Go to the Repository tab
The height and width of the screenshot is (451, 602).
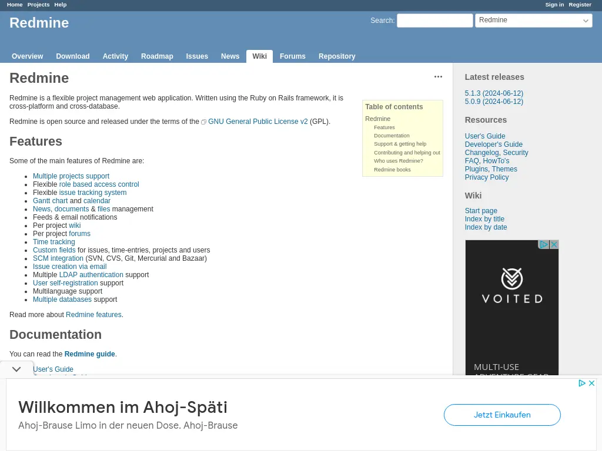point(337,56)
